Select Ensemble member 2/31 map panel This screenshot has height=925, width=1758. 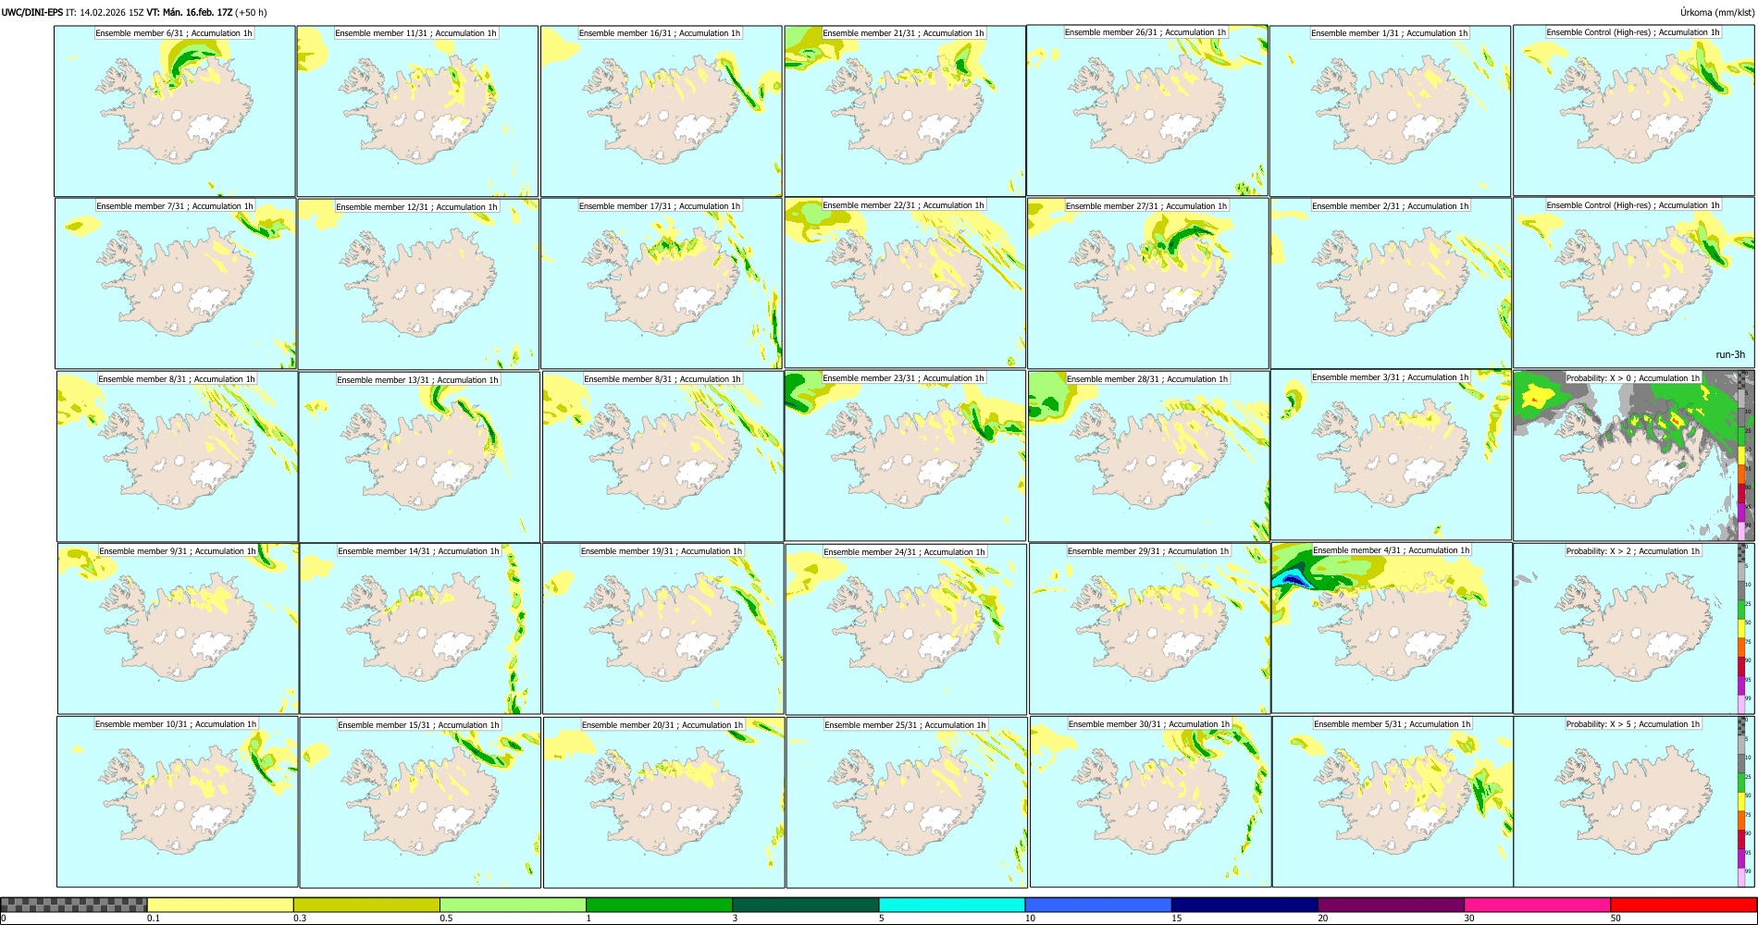tap(1392, 283)
